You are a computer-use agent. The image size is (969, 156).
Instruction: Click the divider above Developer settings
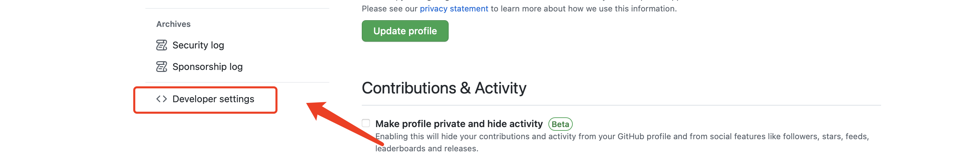point(237,82)
